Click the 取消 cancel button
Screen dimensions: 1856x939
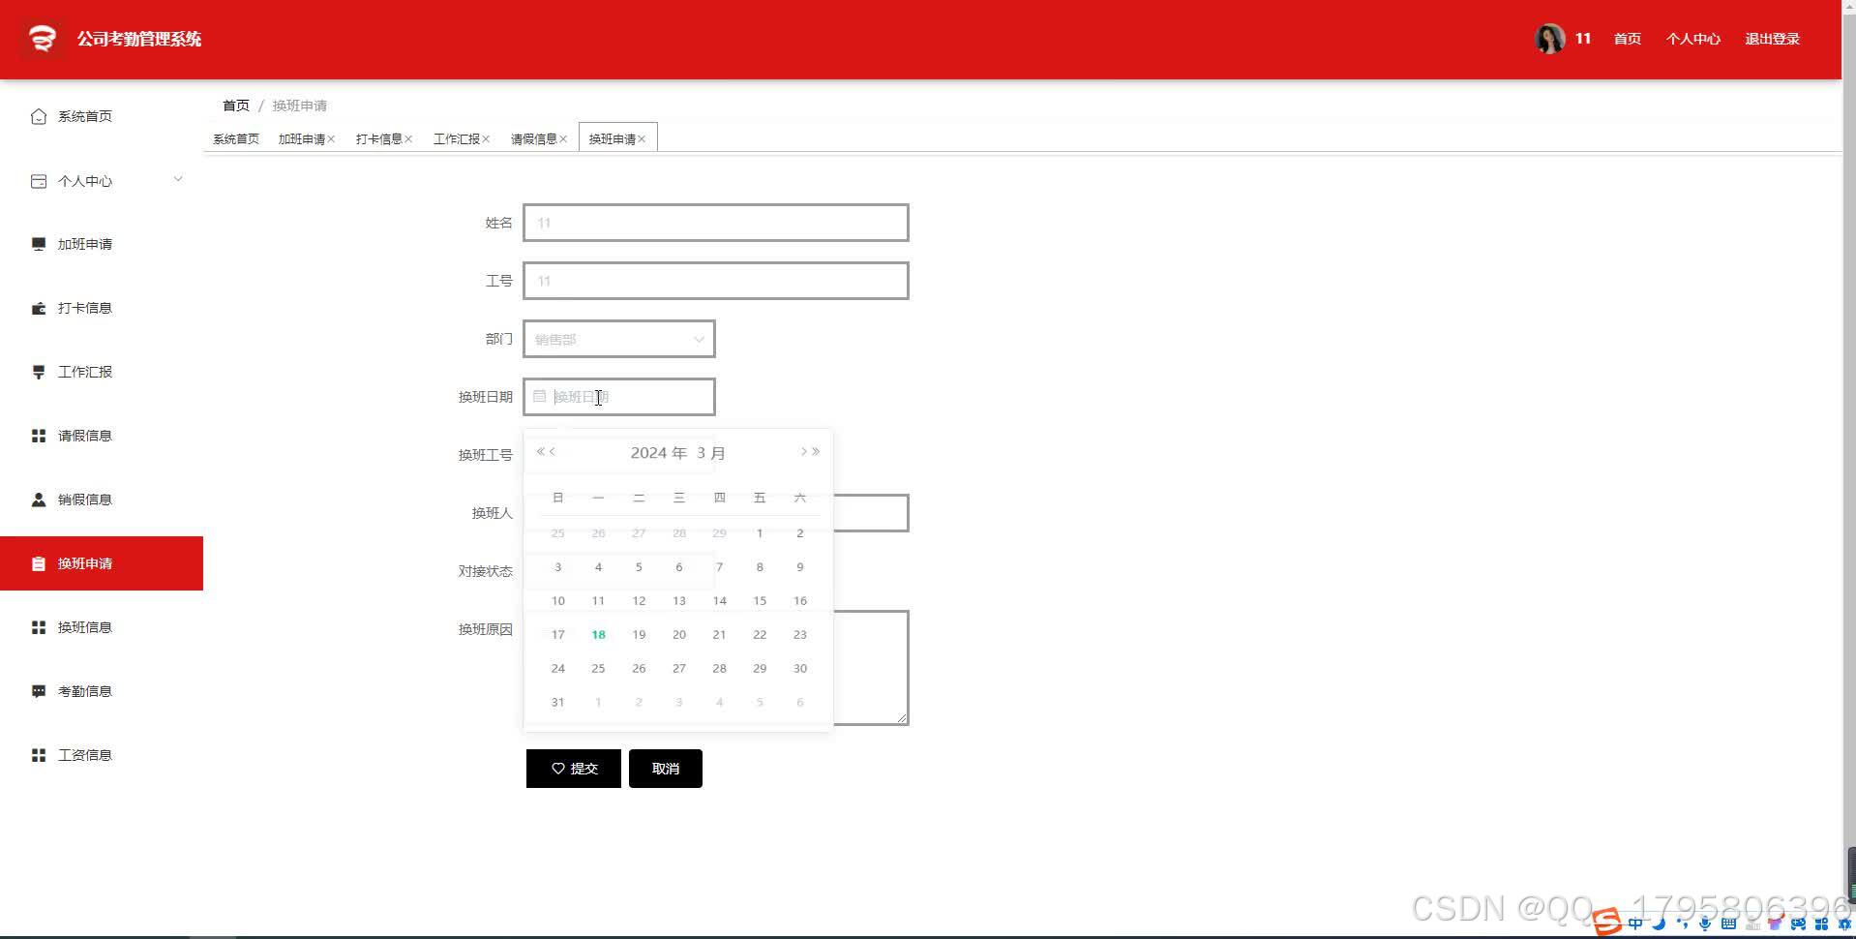(x=666, y=769)
